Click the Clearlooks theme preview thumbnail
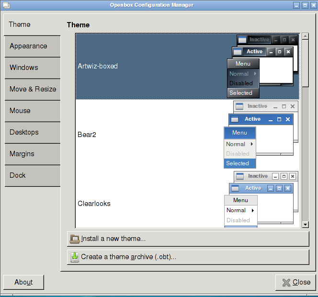Image resolution: width=318 pixels, height=297 pixels. click(x=261, y=199)
